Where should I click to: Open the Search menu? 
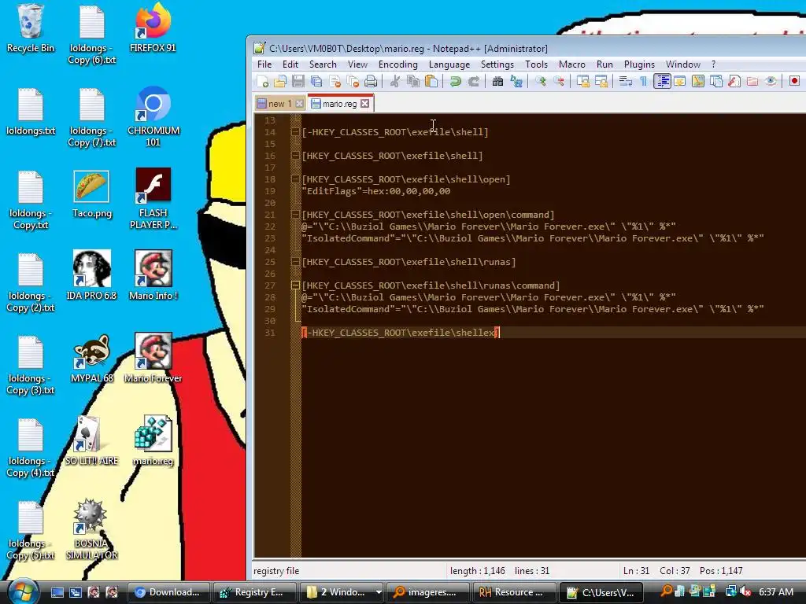(323, 64)
